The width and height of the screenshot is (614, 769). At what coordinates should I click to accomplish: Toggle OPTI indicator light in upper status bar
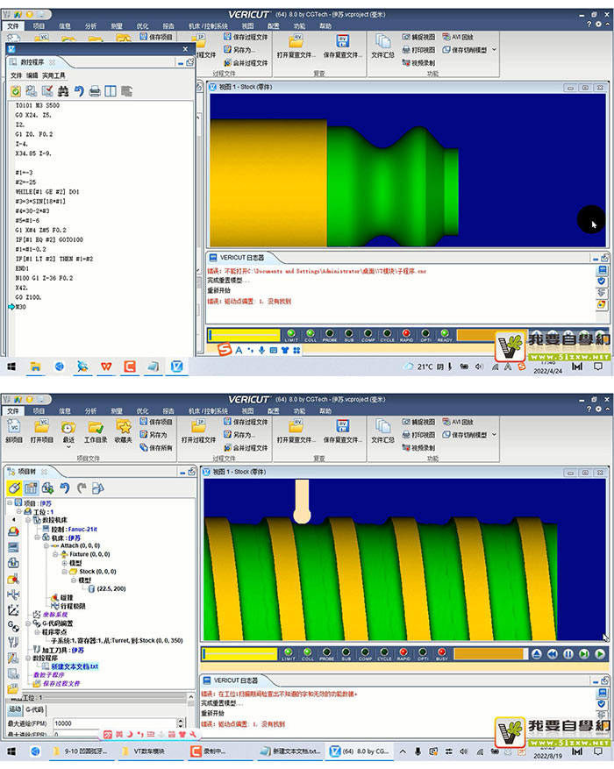425,334
